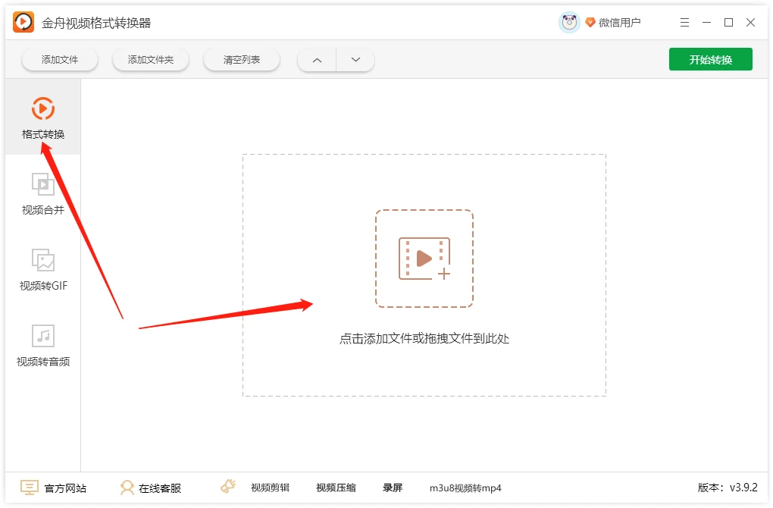Click the app logo icon in title bar

tap(23, 22)
